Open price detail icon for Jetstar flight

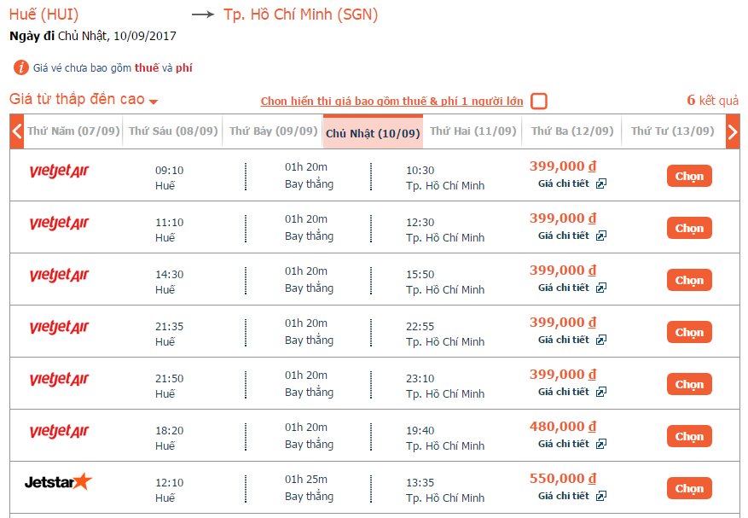click(601, 496)
